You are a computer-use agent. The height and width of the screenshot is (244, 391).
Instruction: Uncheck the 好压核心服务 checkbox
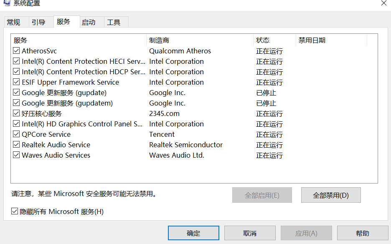click(16, 113)
